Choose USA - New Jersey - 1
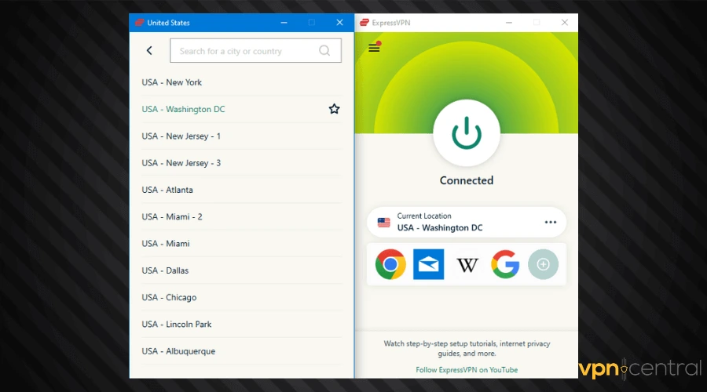The image size is (707, 392). (x=241, y=136)
